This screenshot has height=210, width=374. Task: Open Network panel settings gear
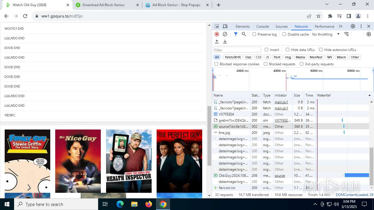click(x=369, y=34)
